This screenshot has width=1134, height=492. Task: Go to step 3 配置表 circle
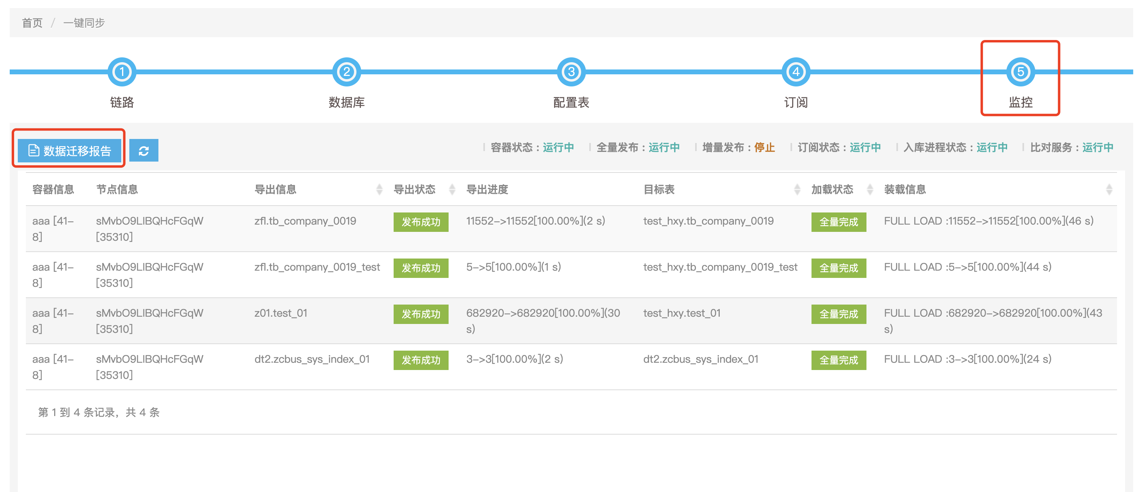571,72
